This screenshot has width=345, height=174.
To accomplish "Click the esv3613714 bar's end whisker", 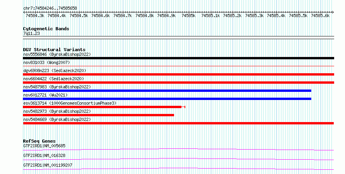I will tap(183, 107).
